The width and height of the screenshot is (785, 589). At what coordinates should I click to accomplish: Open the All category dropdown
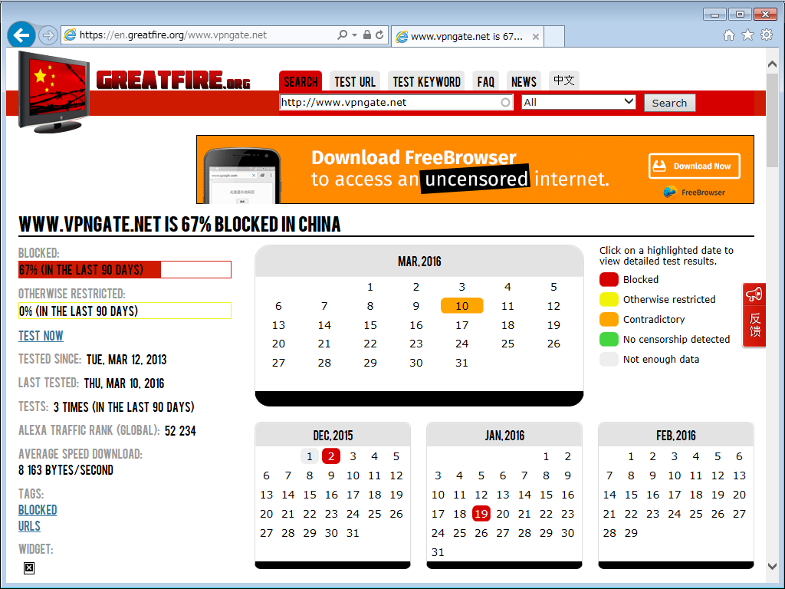coord(579,102)
